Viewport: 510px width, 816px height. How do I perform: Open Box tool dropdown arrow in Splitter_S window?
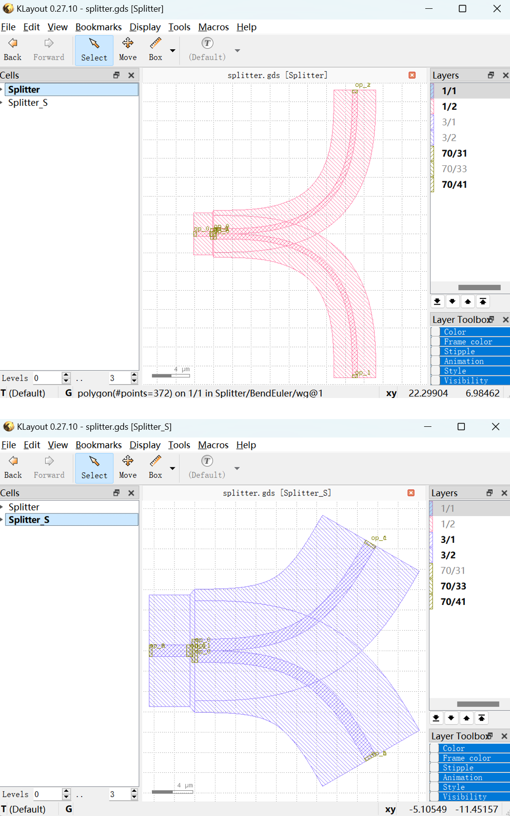pyautogui.click(x=173, y=468)
